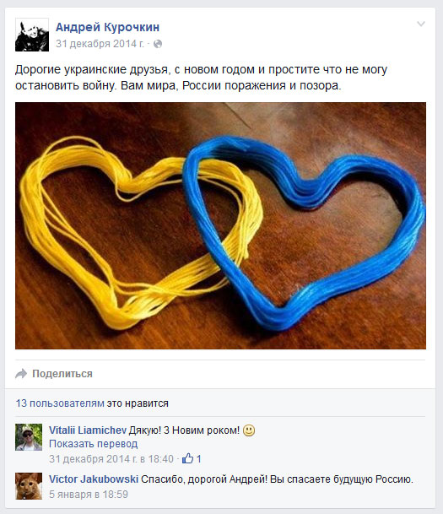Image resolution: width=443 pixels, height=514 pixels.
Task: Click the globe public-audience icon
Action: tap(158, 44)
